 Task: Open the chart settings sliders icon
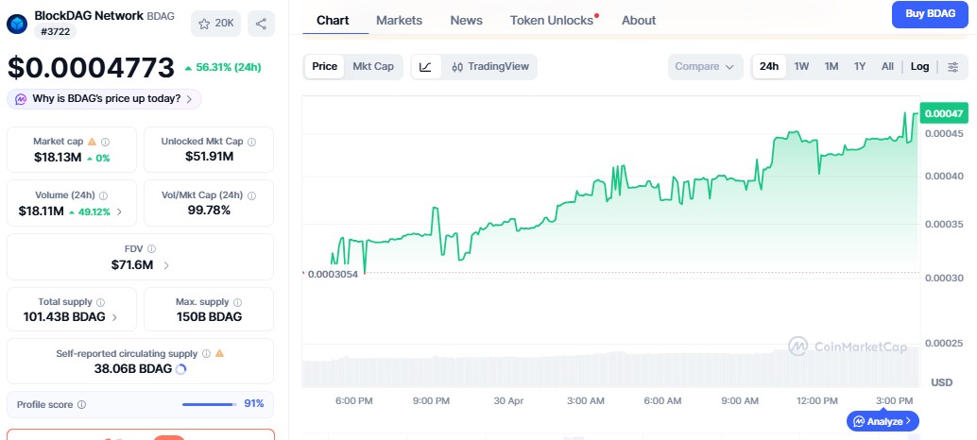[952, 67]
